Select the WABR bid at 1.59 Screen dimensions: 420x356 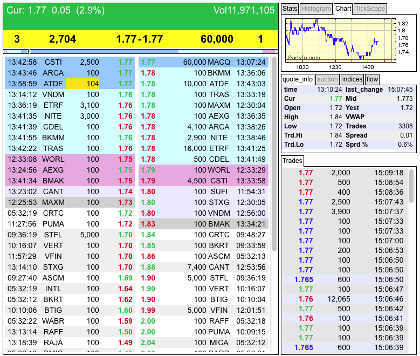click(x=70, y=321)
